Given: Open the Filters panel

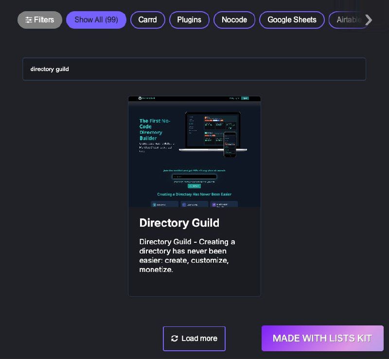Looking at the screenshot, I should pos(40,20).
